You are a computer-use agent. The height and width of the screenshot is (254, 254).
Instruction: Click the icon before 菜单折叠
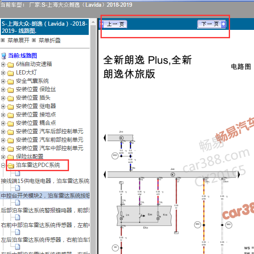pos(34,40)
